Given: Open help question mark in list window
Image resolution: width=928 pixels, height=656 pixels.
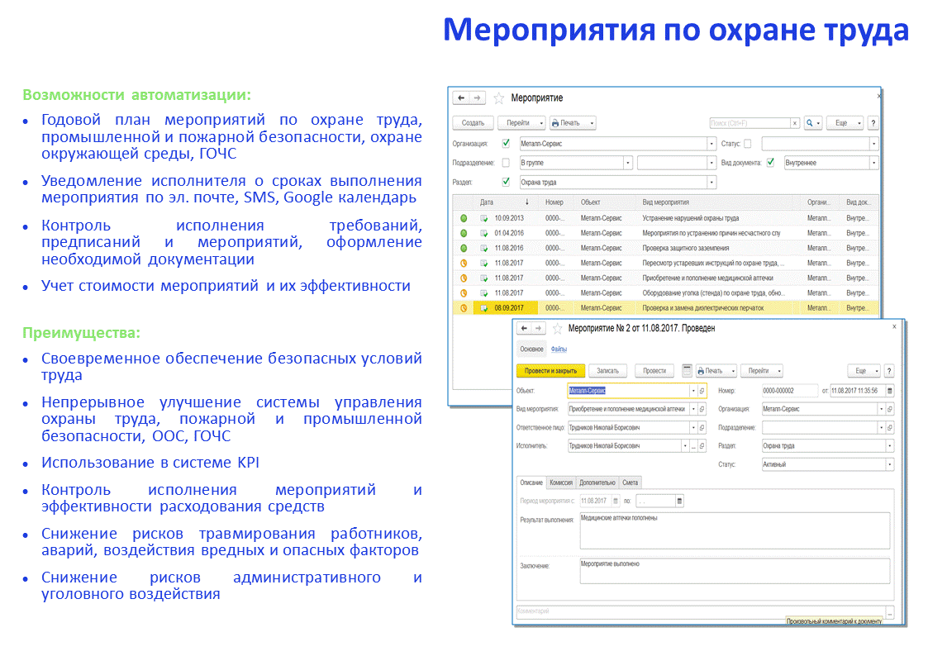Looking at the screenshot, I should pyautogui.click(x=873, y=123).
